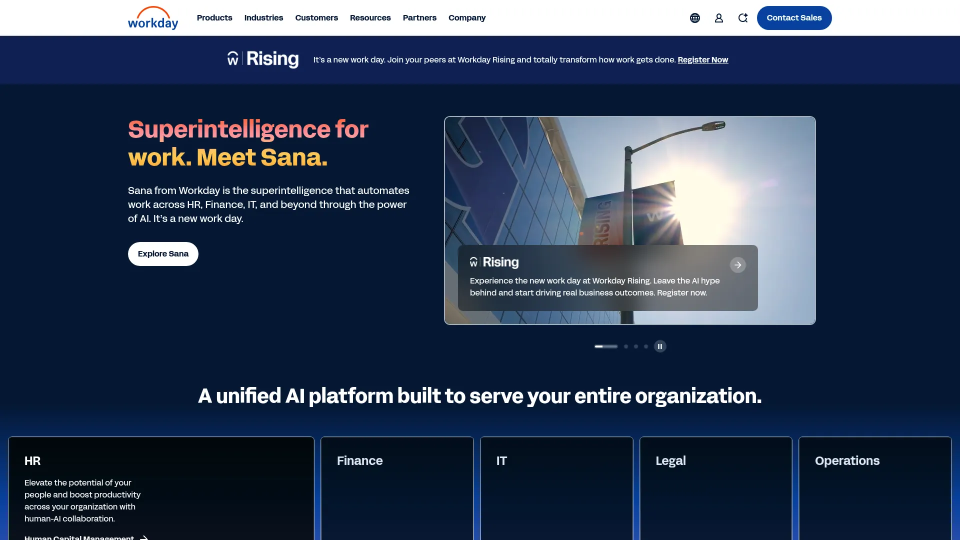
Task: Pause the hero carousel autoplay
Action: pos(660,346)
